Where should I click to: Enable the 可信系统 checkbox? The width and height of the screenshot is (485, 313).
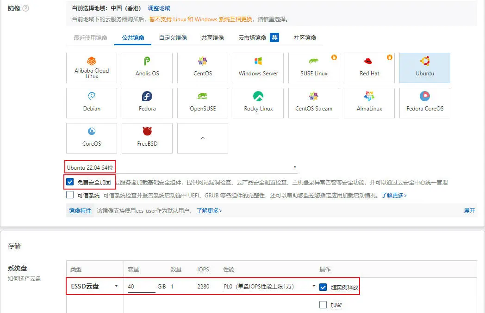70,195
